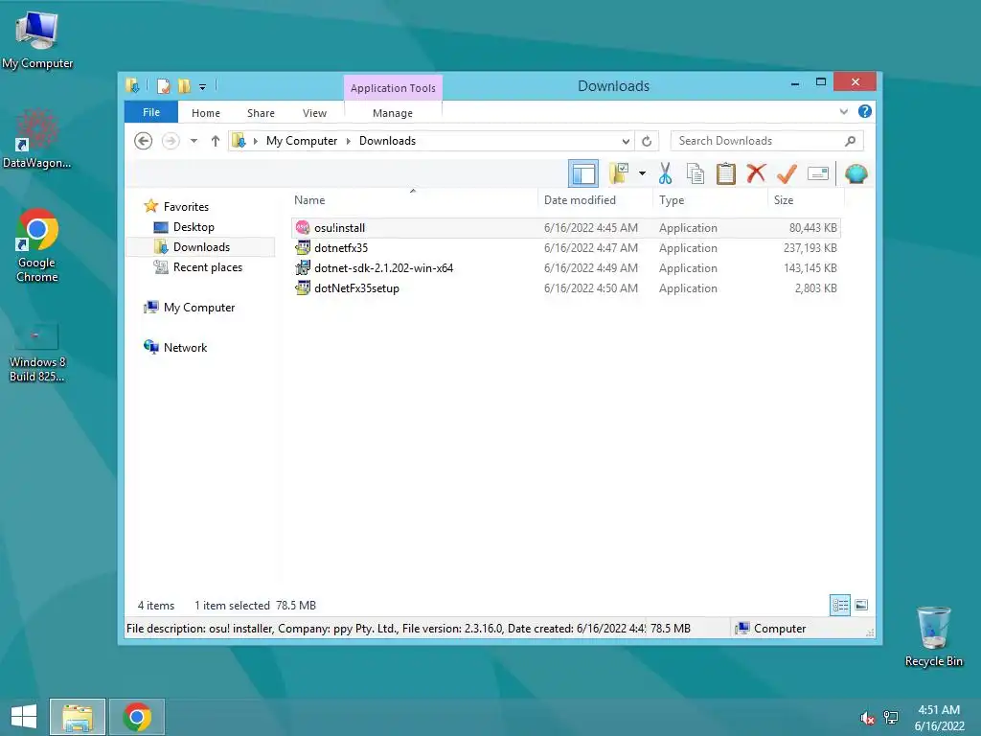Select My Computer in the navigation pane
The image size is (981, 736).
199,308
